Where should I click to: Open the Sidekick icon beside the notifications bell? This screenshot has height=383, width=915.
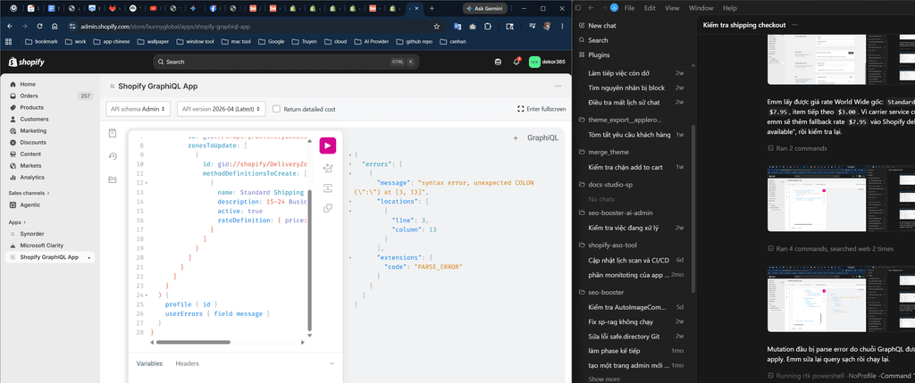point(498,62)
